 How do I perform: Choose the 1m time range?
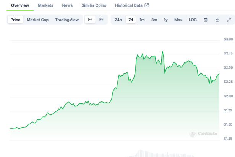click(x=142, y=20)
